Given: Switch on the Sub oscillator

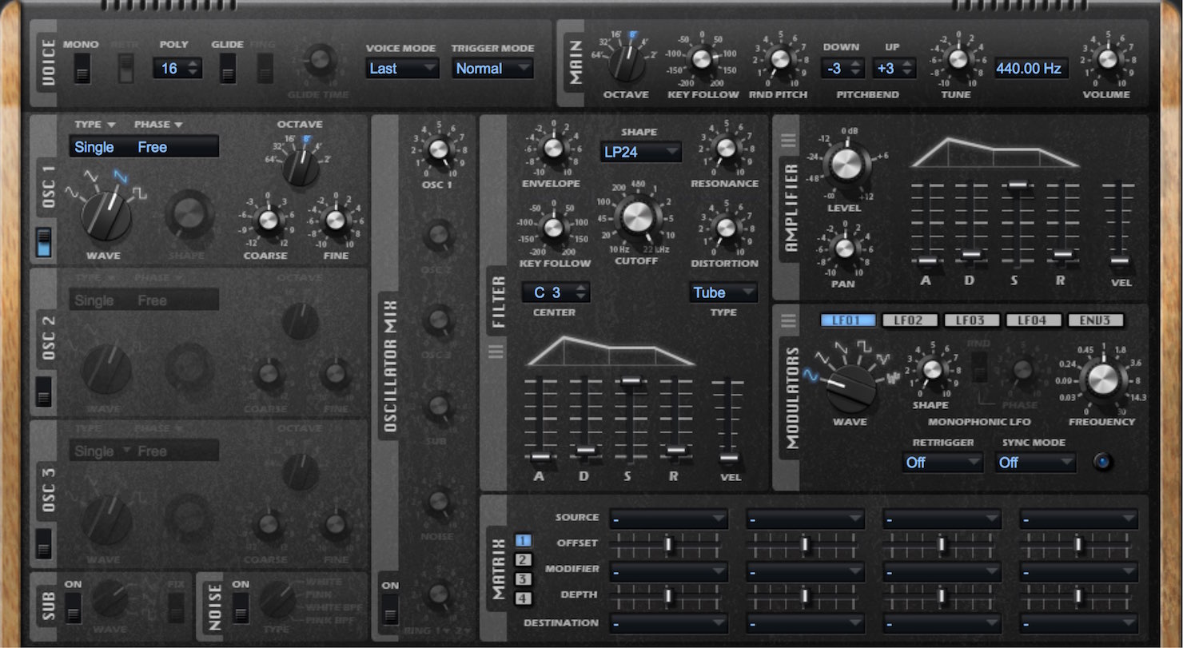Looking at the screenshot, I should [x=73, y=607].
